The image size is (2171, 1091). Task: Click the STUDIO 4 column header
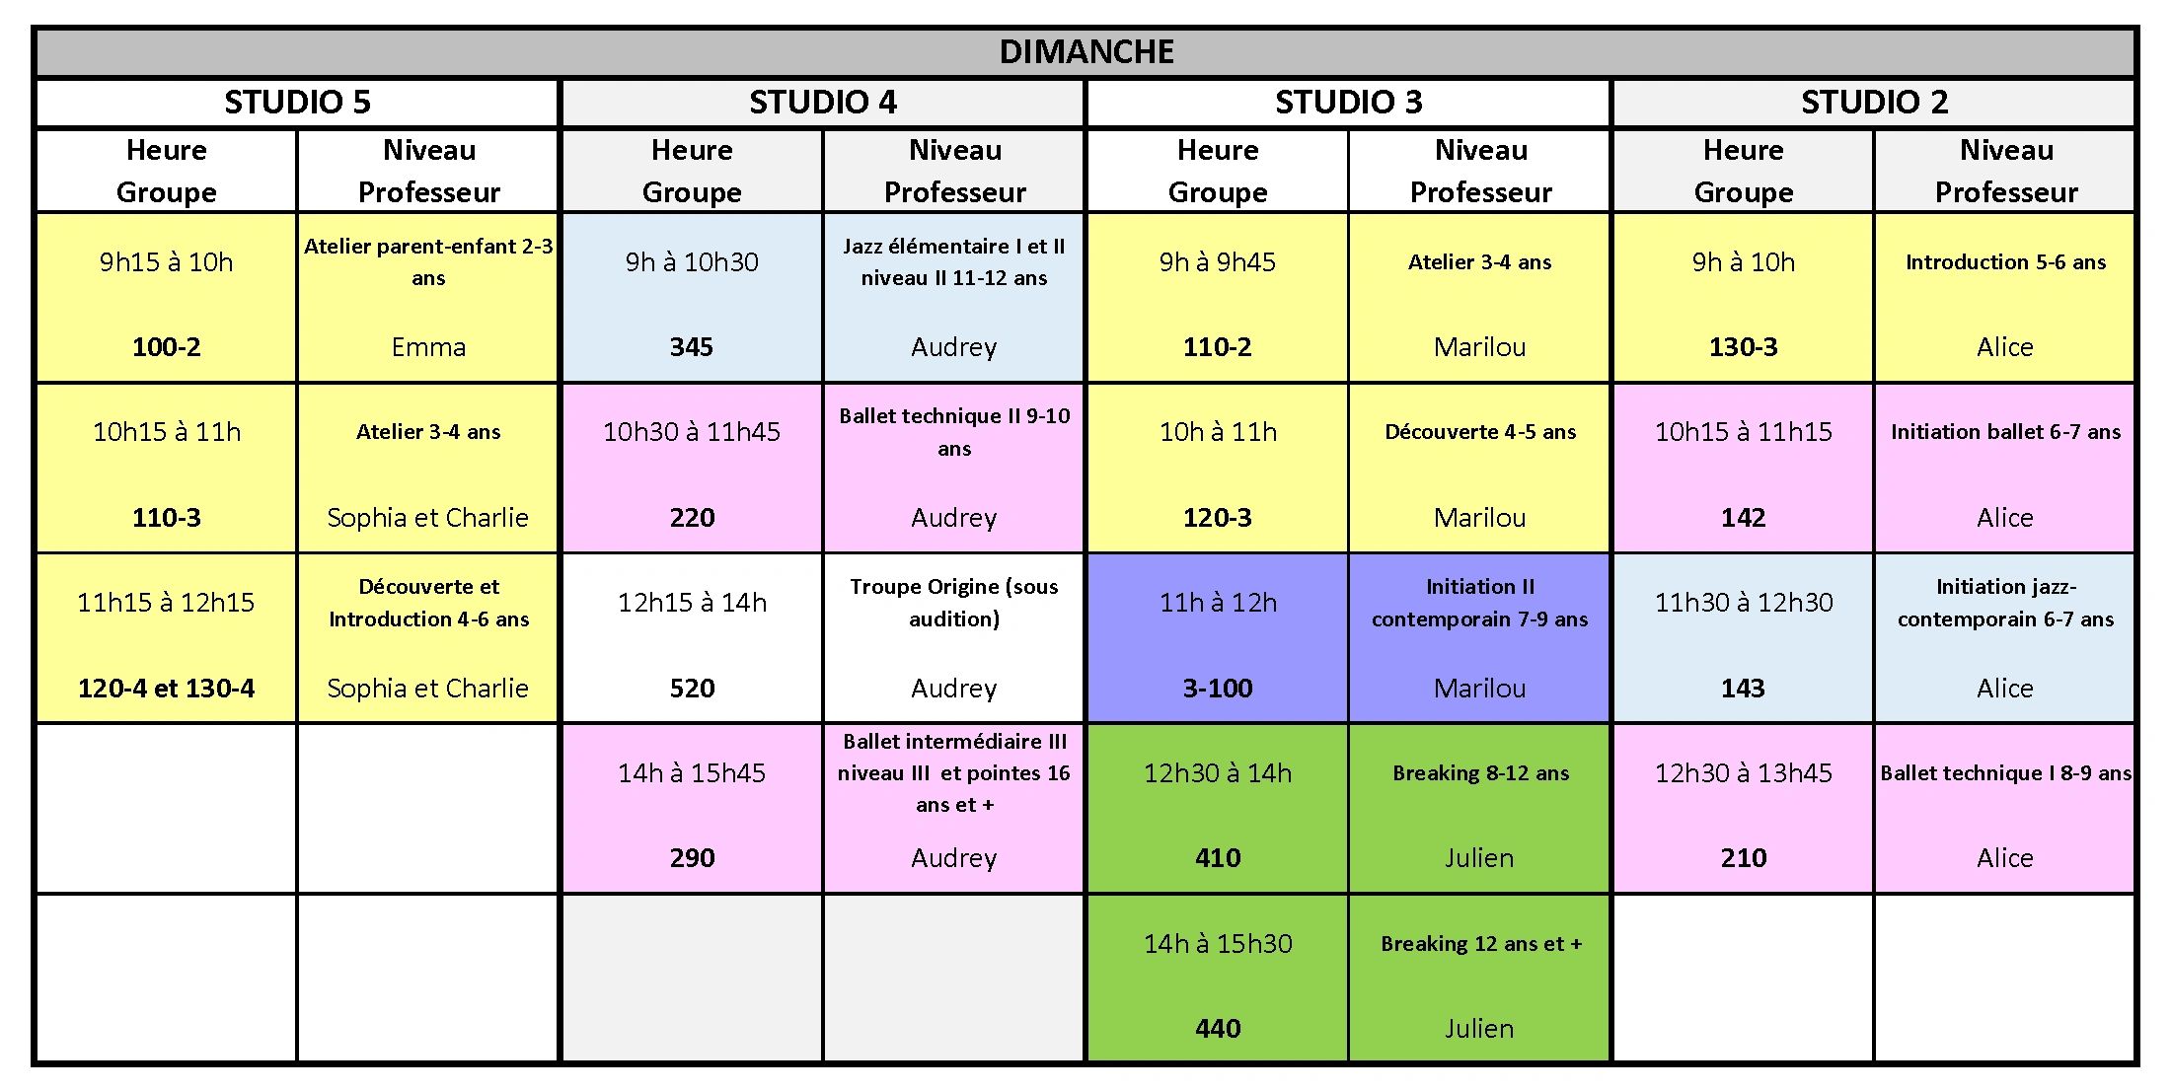click(x=823, y=103)
